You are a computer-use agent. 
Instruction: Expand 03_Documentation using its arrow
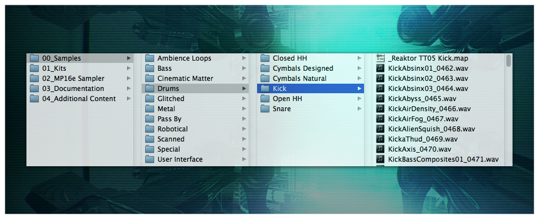click(129, 89)
